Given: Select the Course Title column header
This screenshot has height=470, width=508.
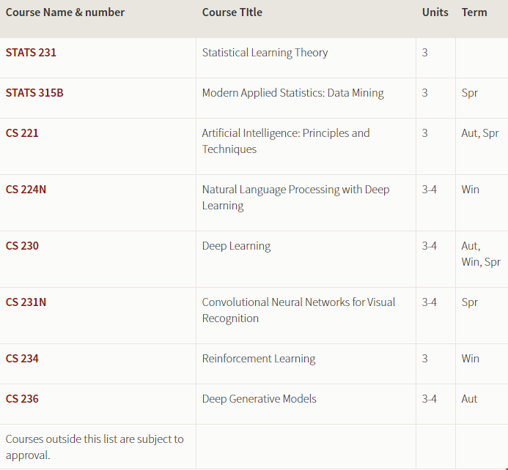Looking at the screenshot, I should (x=232, y=12).
